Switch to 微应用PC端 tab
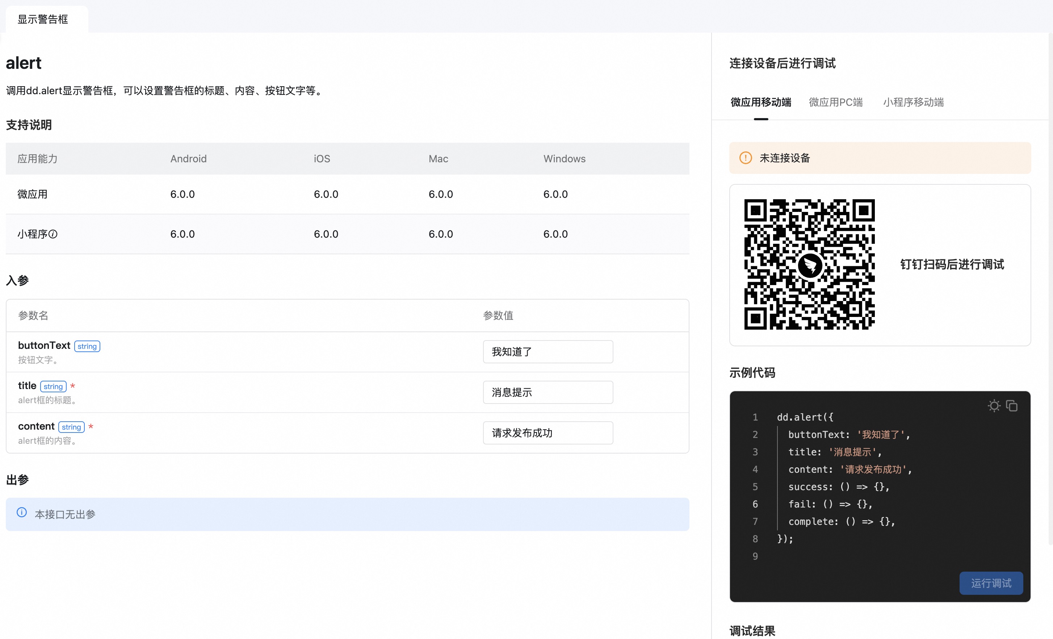The height and width of the screenshot is (639, 1053). click(x=836, y=103)
